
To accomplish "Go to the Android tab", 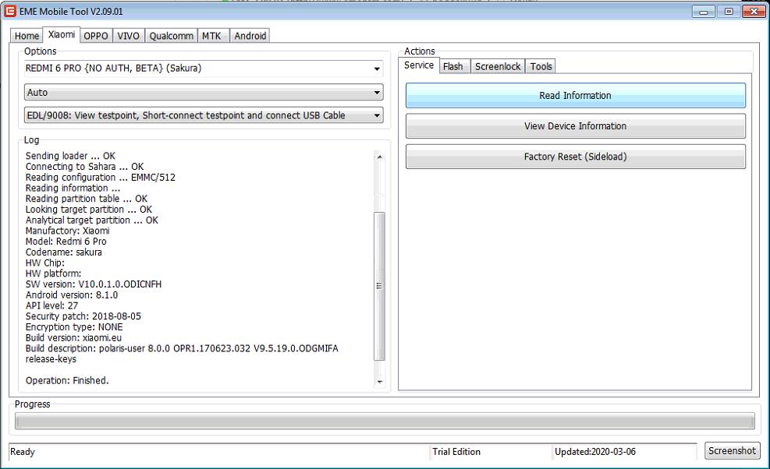I will point(250,36).
